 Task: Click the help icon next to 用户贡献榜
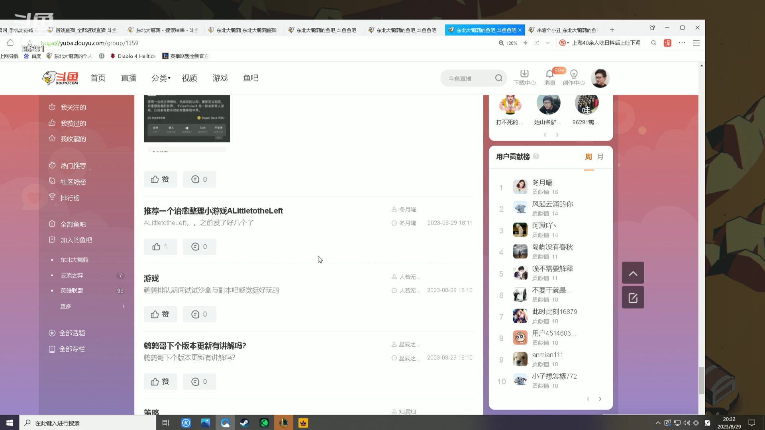coord(536,156)
